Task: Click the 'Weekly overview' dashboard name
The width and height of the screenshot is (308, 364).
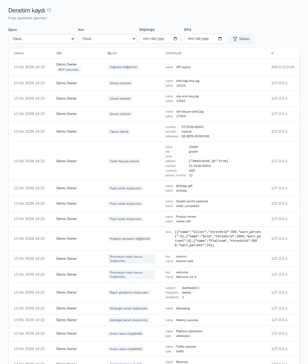Action: point(187,320)
